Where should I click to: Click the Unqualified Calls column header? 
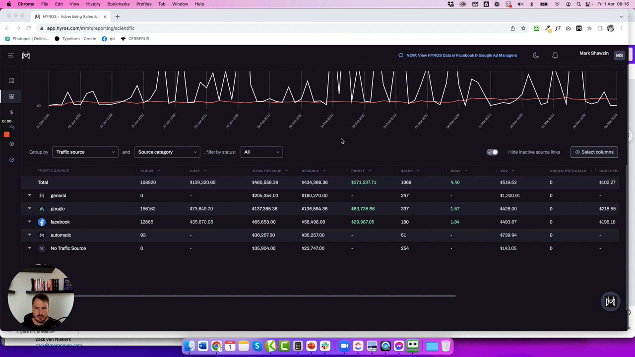568,171
